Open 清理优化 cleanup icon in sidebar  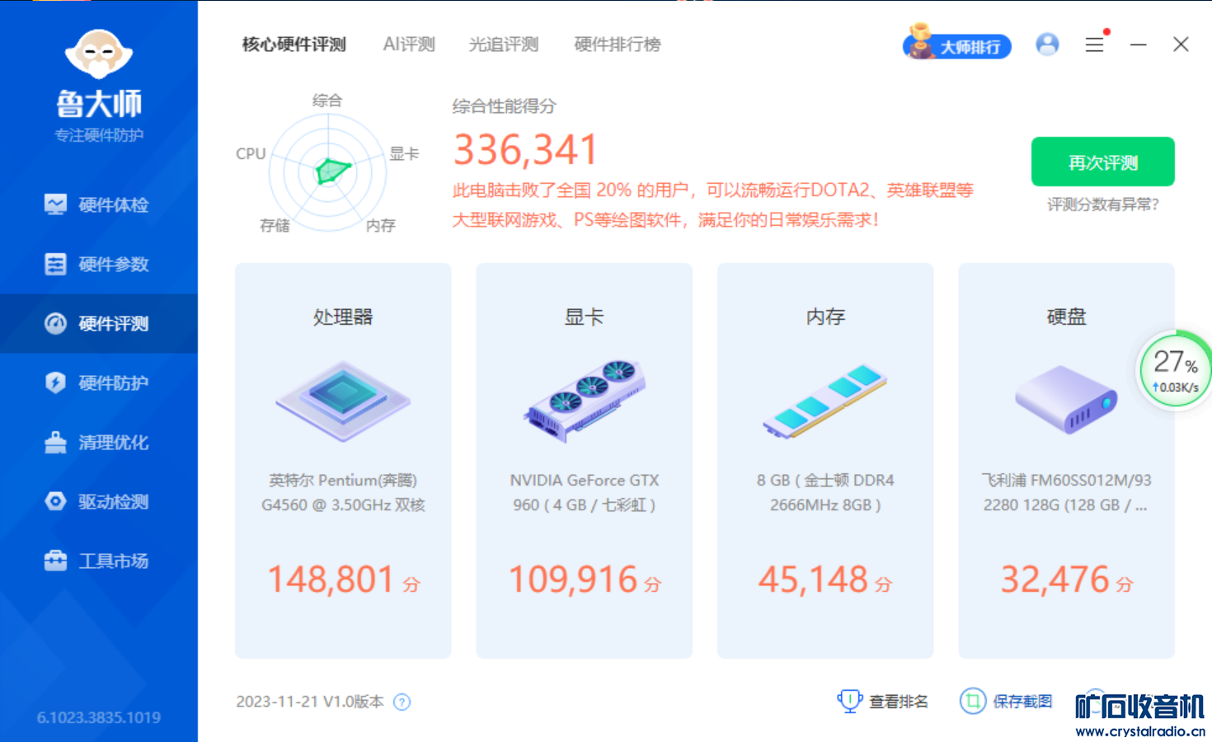pos(55,442)
